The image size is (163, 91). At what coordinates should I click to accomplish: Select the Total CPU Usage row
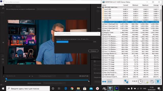130,75
